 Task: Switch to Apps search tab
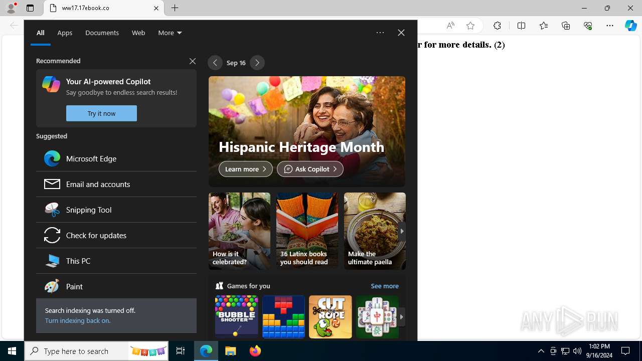65,33
